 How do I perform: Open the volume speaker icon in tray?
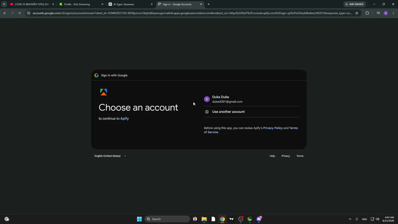(377, 219)
